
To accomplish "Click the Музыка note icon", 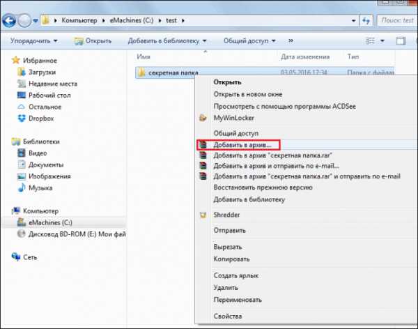I will click(22, 188).
